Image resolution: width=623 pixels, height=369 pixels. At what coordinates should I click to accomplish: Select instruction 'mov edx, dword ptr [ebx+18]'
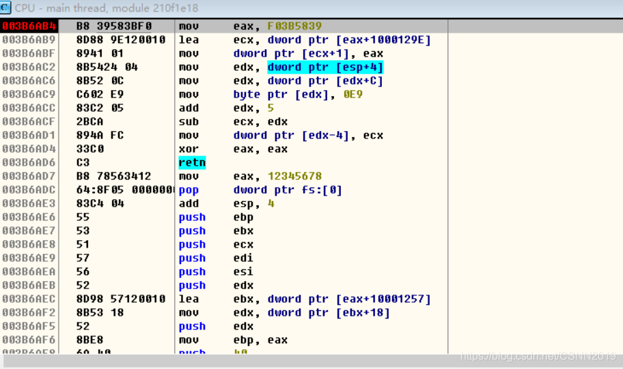coord(284,312)
